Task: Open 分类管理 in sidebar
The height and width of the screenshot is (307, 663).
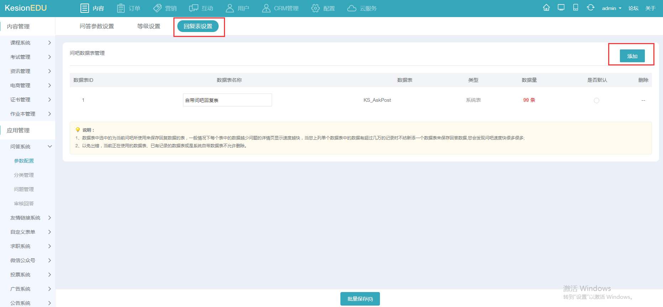Action: pyautogui.click(x=24, y=175)
